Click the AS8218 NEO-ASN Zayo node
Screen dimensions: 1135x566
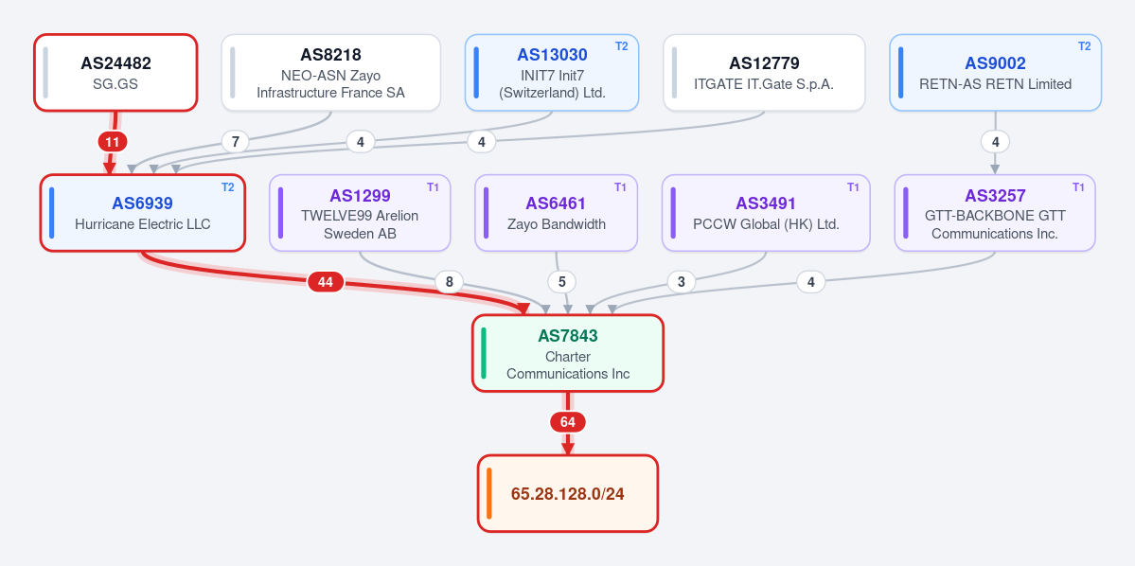[x=330, y=72]
